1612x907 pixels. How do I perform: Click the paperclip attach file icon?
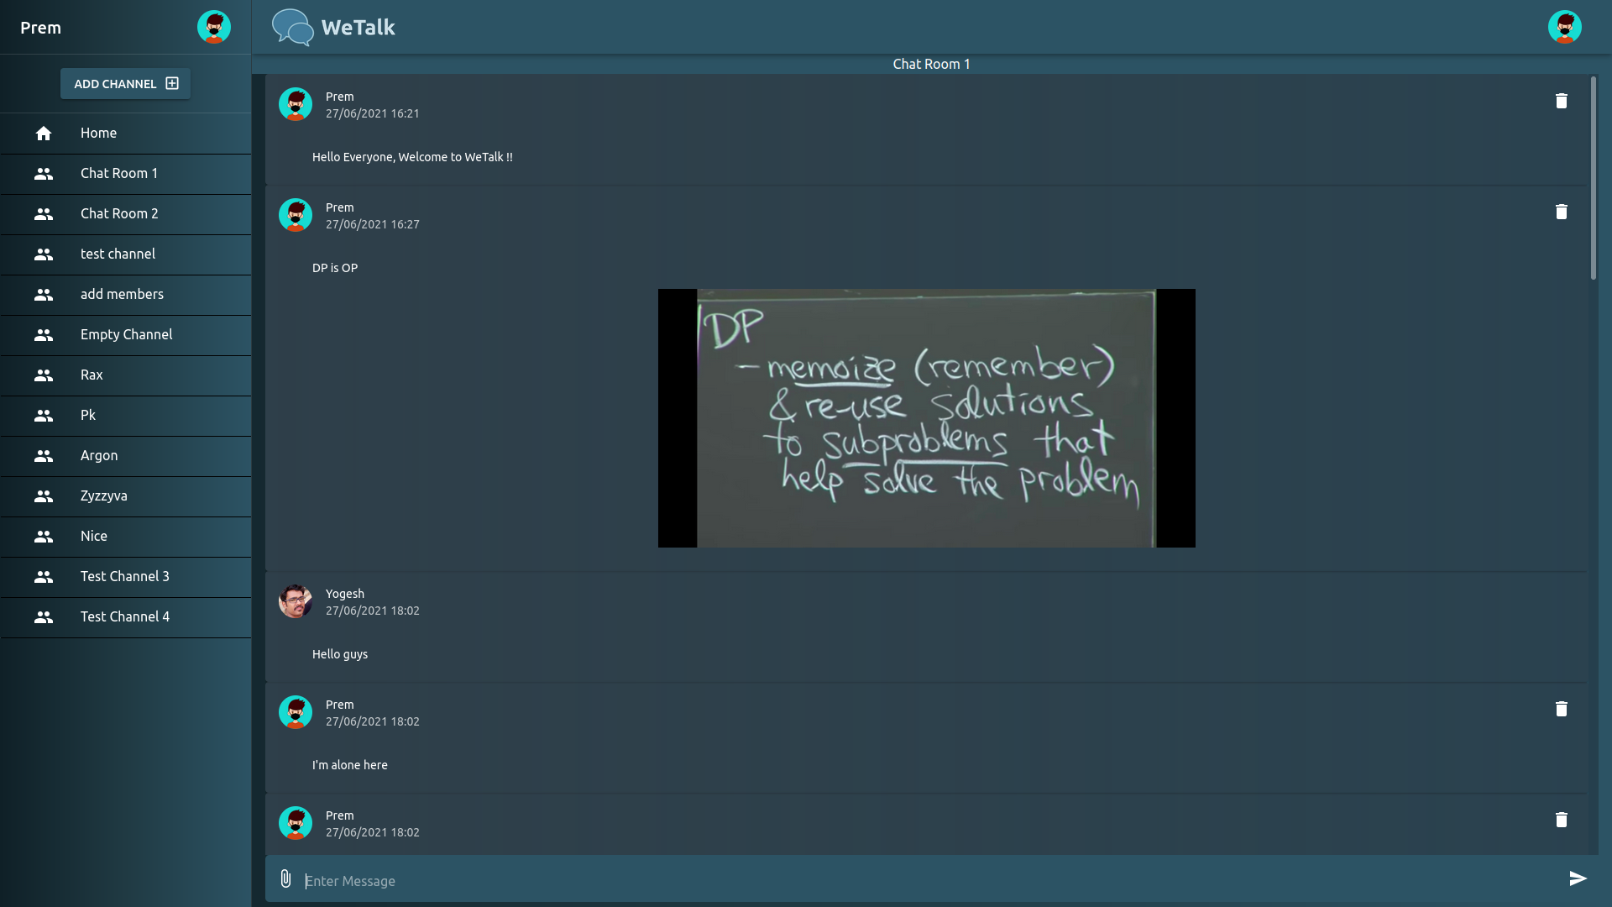(285, 878)
